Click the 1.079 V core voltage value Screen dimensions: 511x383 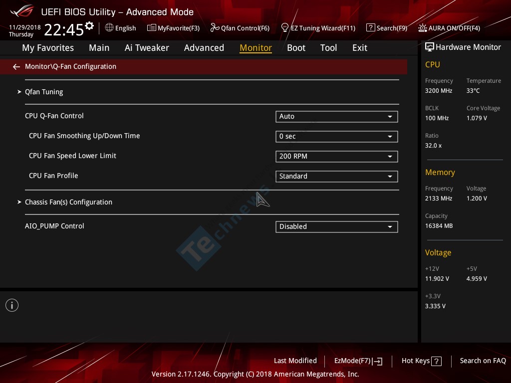pos(477,118)
